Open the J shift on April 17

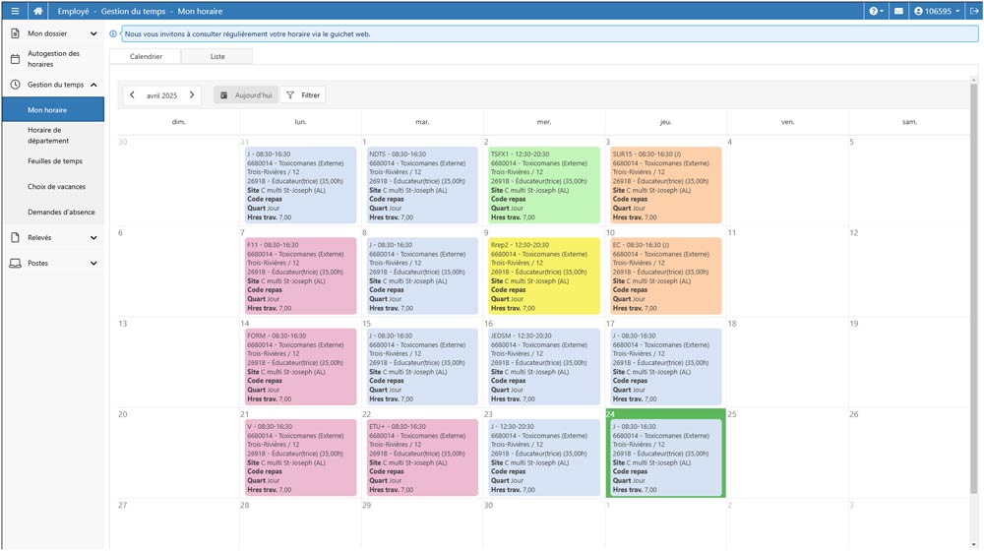[665, 367]
